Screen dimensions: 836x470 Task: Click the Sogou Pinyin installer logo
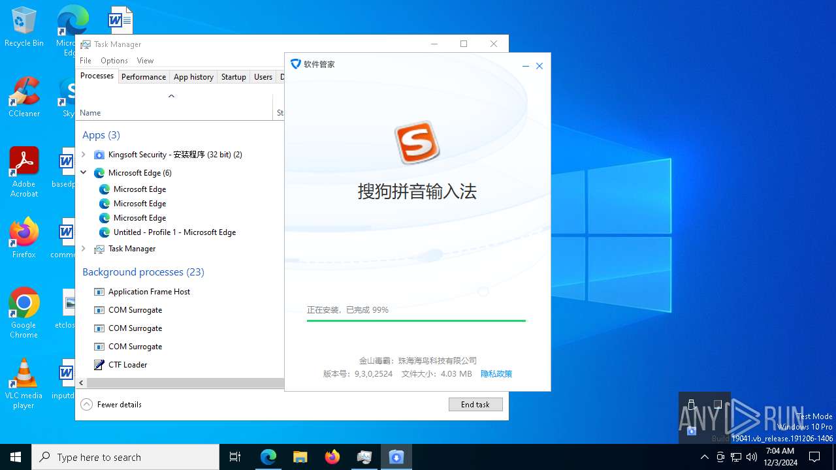pyautogui.click(x=417, y=142)
